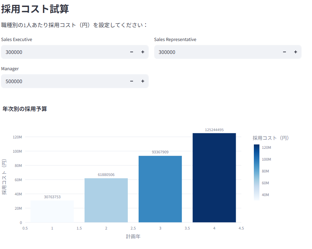The height and width of the screenshot is (249, 312).
Task: Click the 125244495 value label above bar
Action: pos(214,130)
